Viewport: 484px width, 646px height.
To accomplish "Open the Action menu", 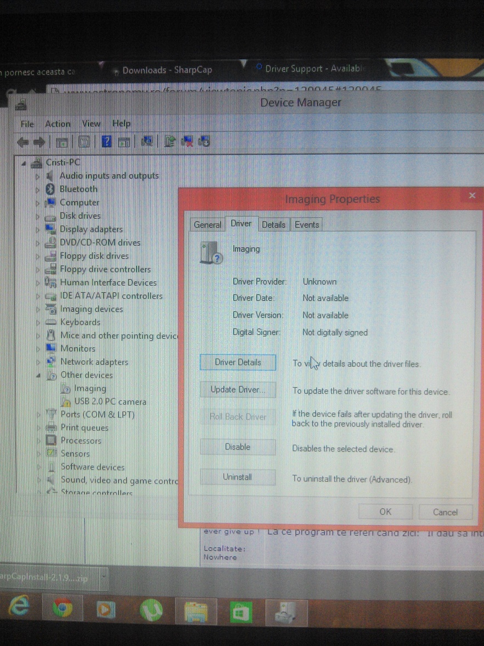I will [58, 124].
